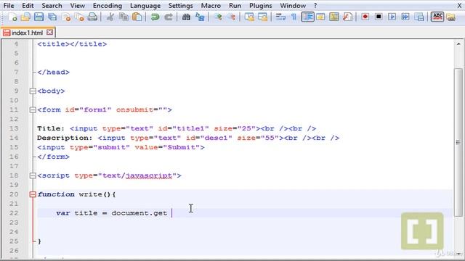Click the scrollbar up arrow

(x=458, y=44)
